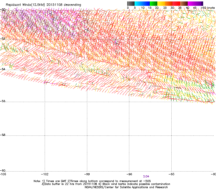Click the NOAA/NESDIS credit line
The width and height of the screenshot is (216, 189).
click(x=126, y=187)
